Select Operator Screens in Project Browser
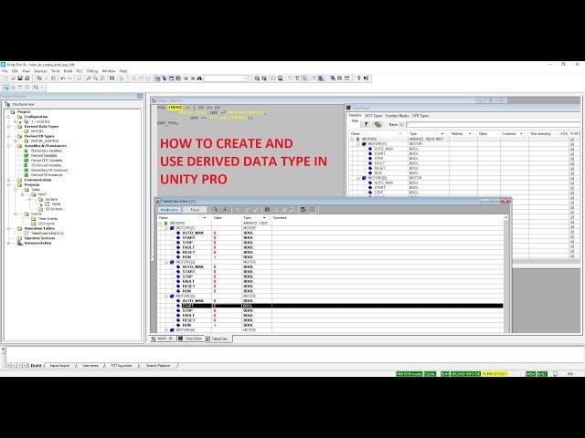This screenshot has width=585, height=438. [39, 238]
